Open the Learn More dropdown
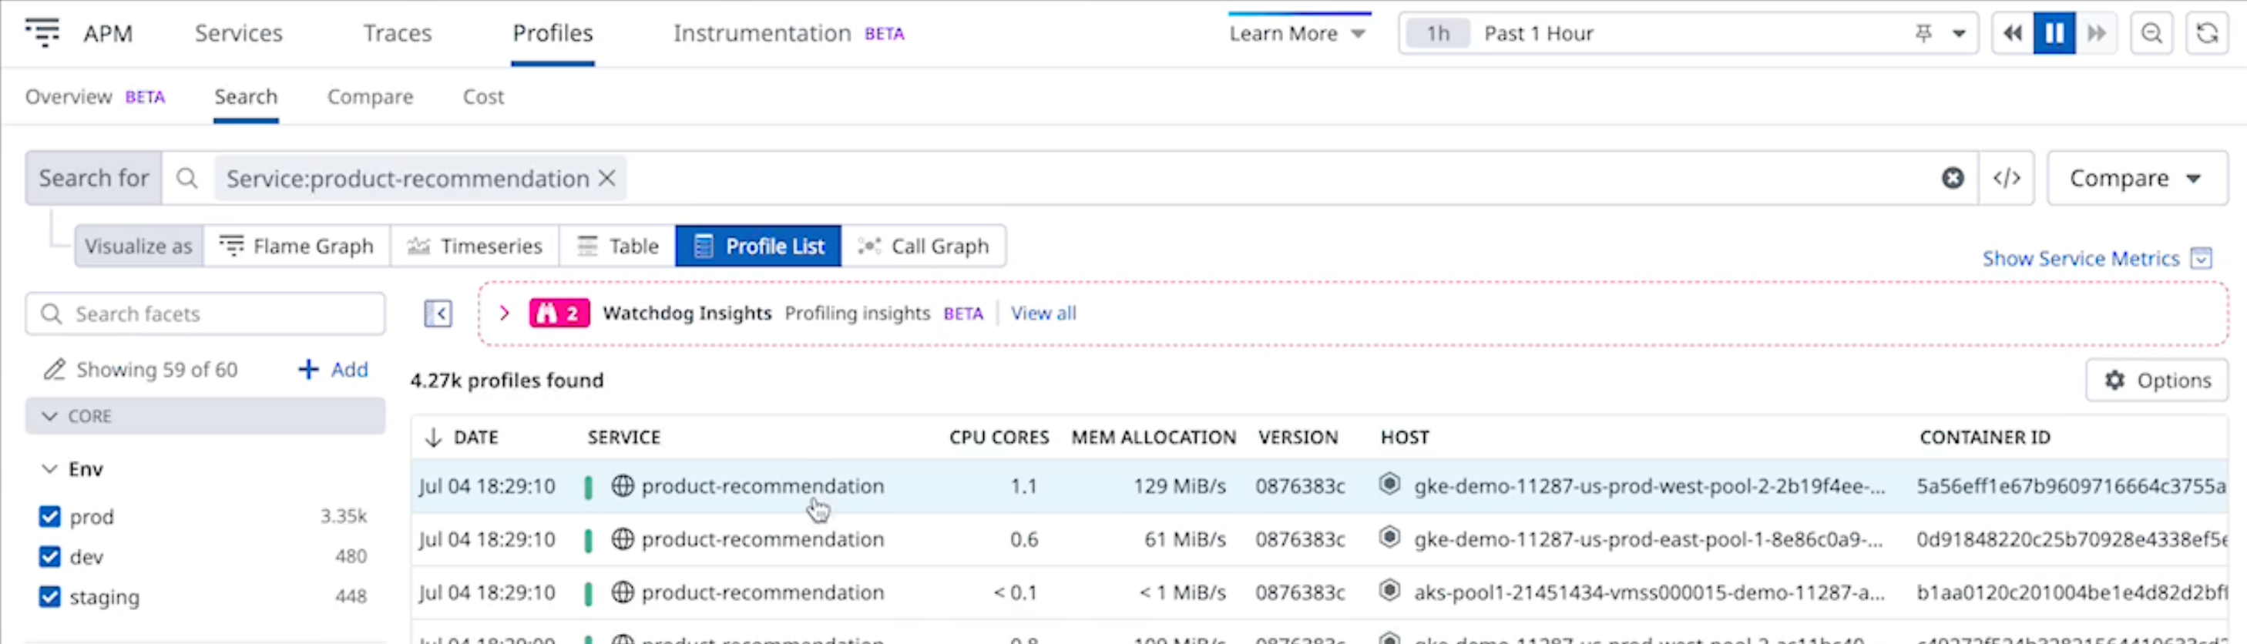This screenshot has width=2247, height=644. pyautogui.click(x=1297, y=34)
